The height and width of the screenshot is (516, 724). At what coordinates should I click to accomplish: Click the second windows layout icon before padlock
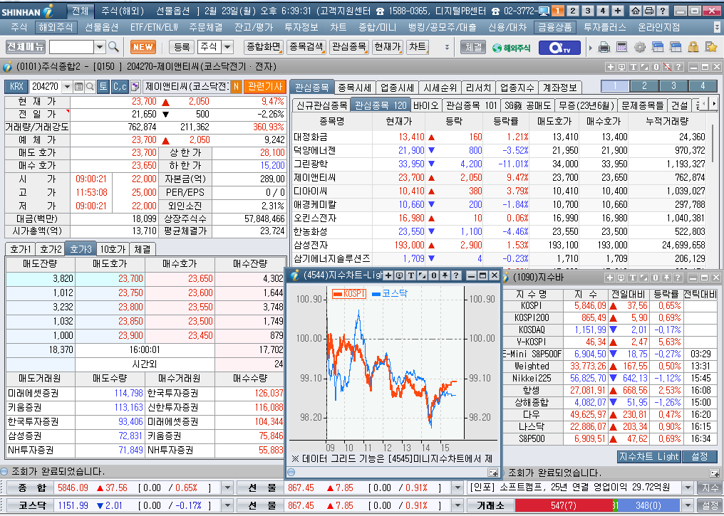tap(676, 47)
